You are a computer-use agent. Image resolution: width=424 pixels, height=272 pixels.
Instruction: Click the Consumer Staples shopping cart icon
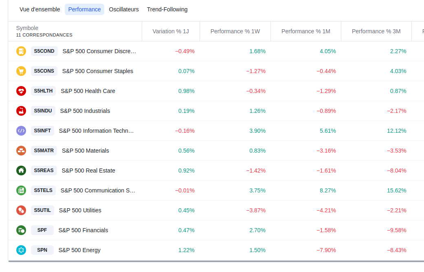[21, 71]
